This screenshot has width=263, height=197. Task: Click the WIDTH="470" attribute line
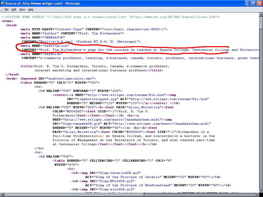click(67, 165)
